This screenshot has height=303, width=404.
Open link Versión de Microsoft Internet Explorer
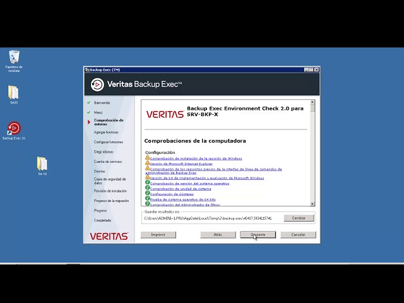point(181,164)
